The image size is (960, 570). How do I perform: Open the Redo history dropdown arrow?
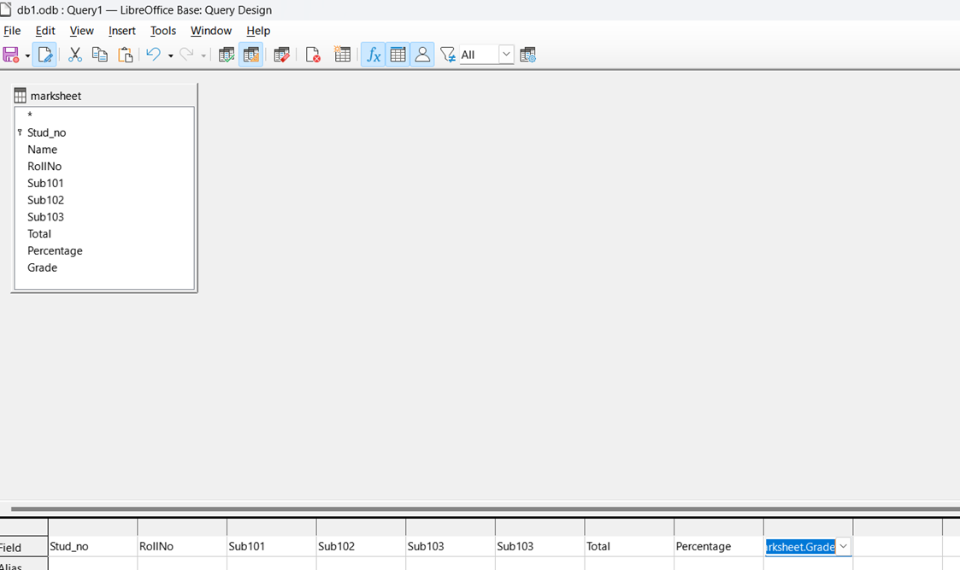(203, 56)
